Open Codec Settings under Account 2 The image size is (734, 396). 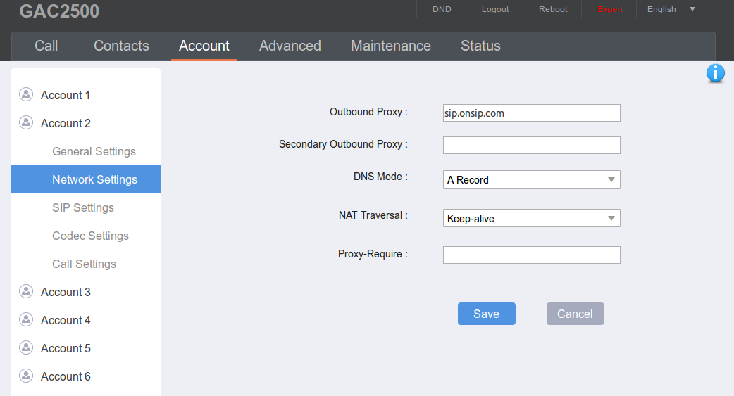click(x=90, y=236)
